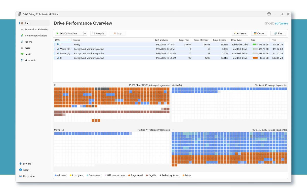
Task: Click the Stop button
Action: click(x=117, y=33)
